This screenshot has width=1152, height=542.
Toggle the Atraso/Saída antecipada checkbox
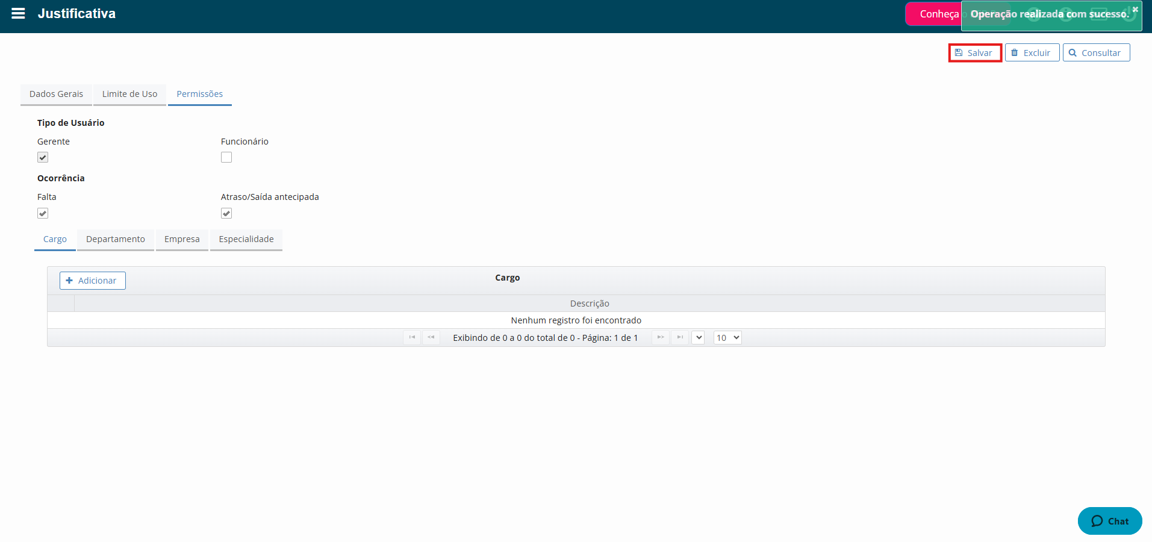(x=226, y=213)
